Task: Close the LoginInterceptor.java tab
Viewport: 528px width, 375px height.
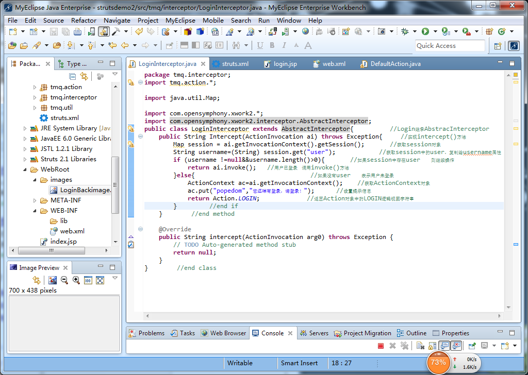Action: pos(203,64)
